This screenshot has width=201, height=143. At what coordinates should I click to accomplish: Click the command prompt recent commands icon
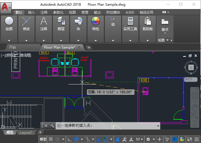coord(59,126)
